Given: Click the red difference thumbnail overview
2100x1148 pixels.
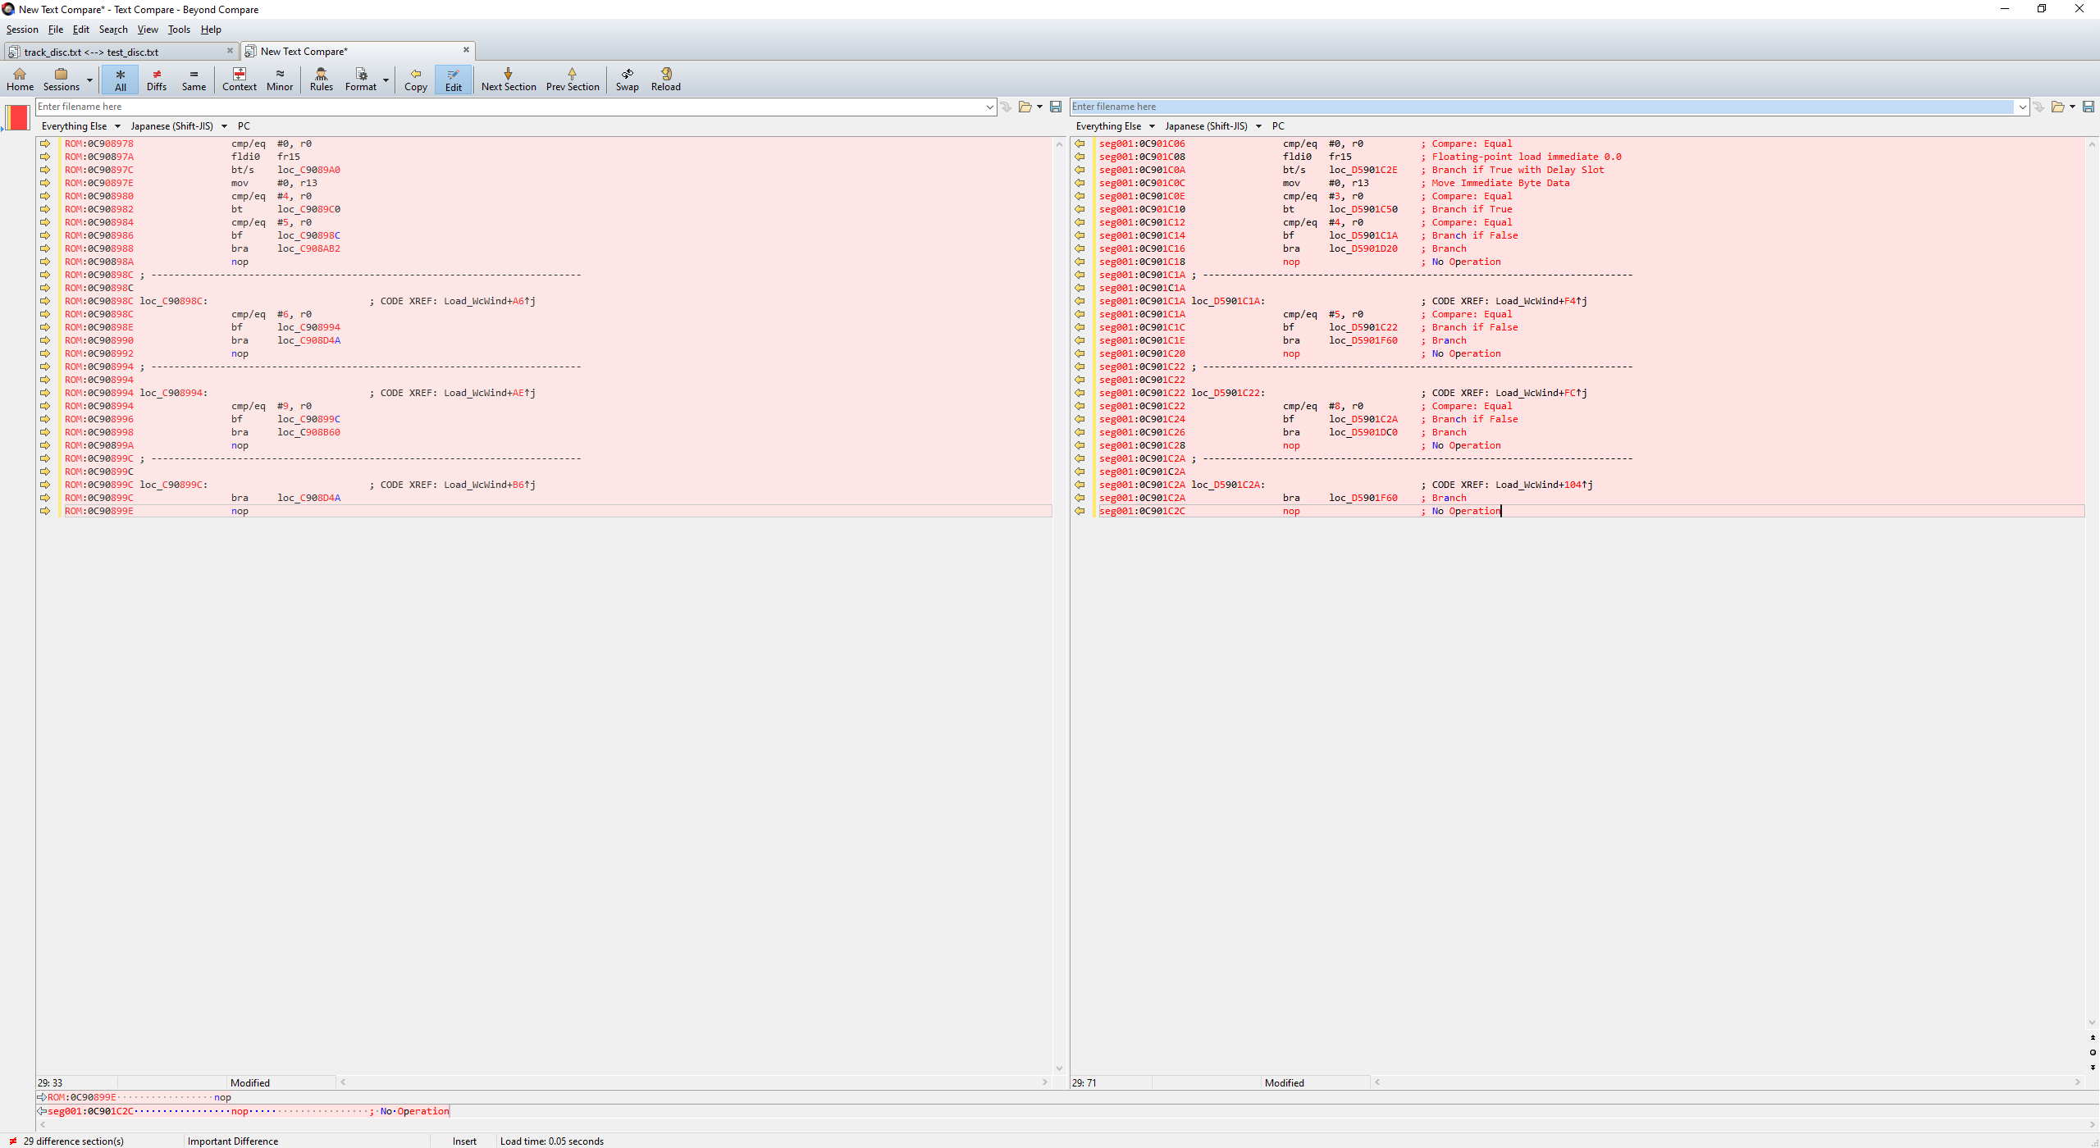Looking at the screenshot, I should point(17,117).
